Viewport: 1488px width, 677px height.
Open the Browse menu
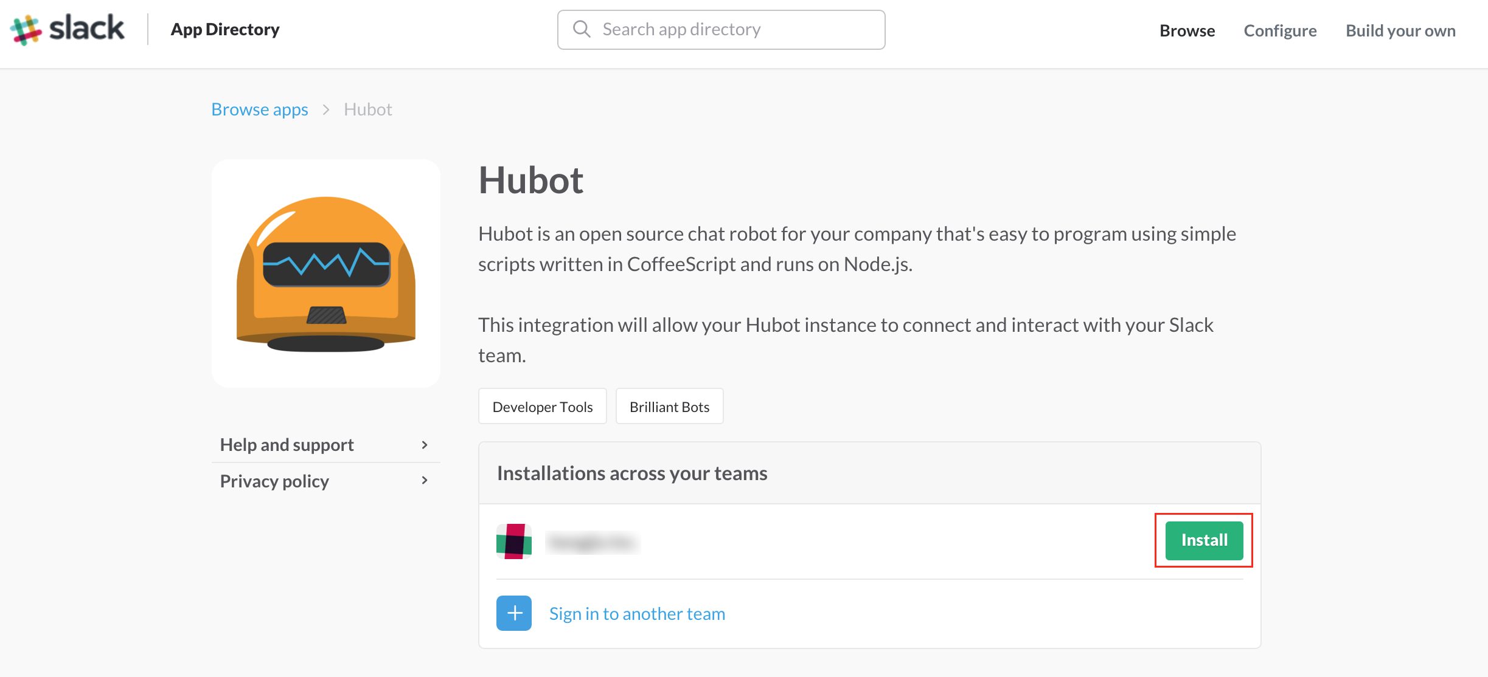tap(1186, 30)
